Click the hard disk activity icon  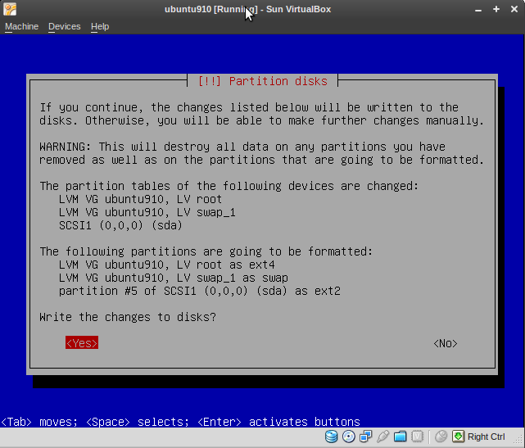[331, 437]
